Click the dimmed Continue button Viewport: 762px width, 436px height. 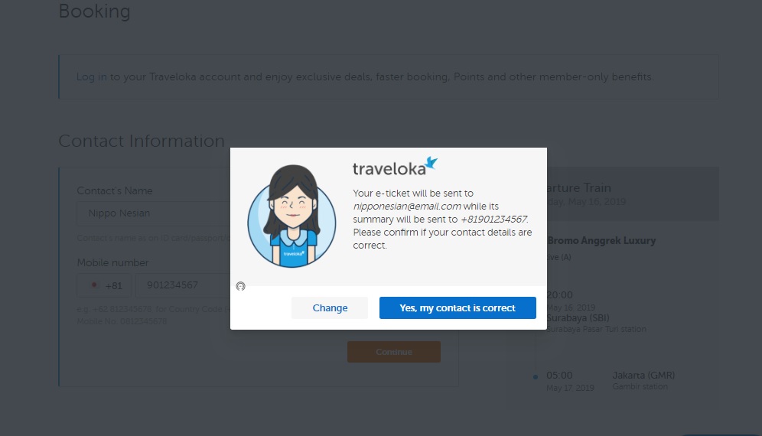(394, 352)
